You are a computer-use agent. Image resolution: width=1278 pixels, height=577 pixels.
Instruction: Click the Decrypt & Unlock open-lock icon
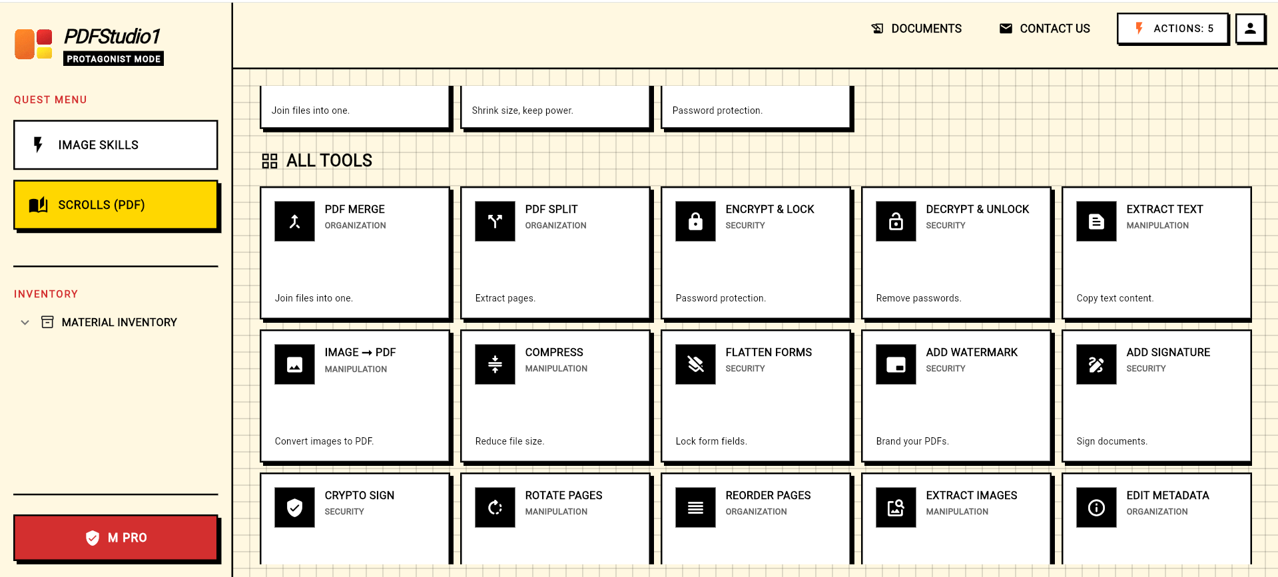896,221
